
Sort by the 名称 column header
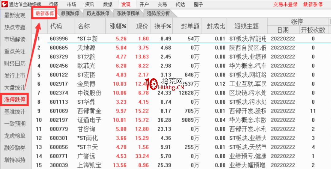[84, 26]
